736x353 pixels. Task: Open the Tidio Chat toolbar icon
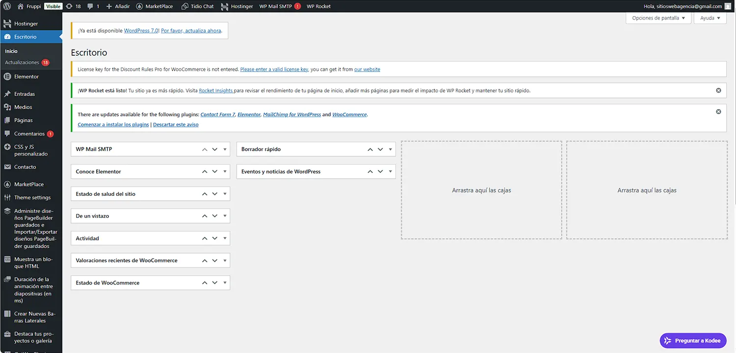[184, 6]
